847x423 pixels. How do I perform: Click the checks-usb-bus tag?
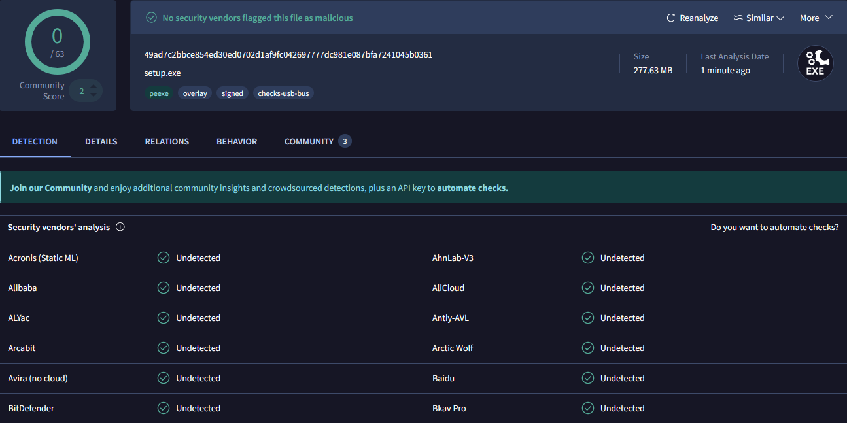coord(284,93)
